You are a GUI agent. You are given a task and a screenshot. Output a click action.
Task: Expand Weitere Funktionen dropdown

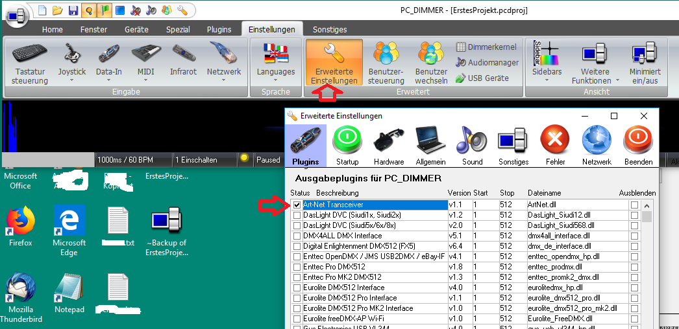[617, 81]
